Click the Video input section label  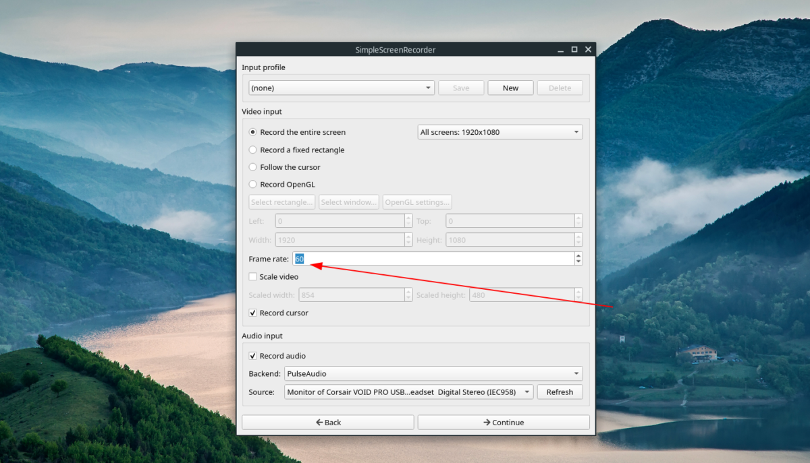tap(262, 111)
